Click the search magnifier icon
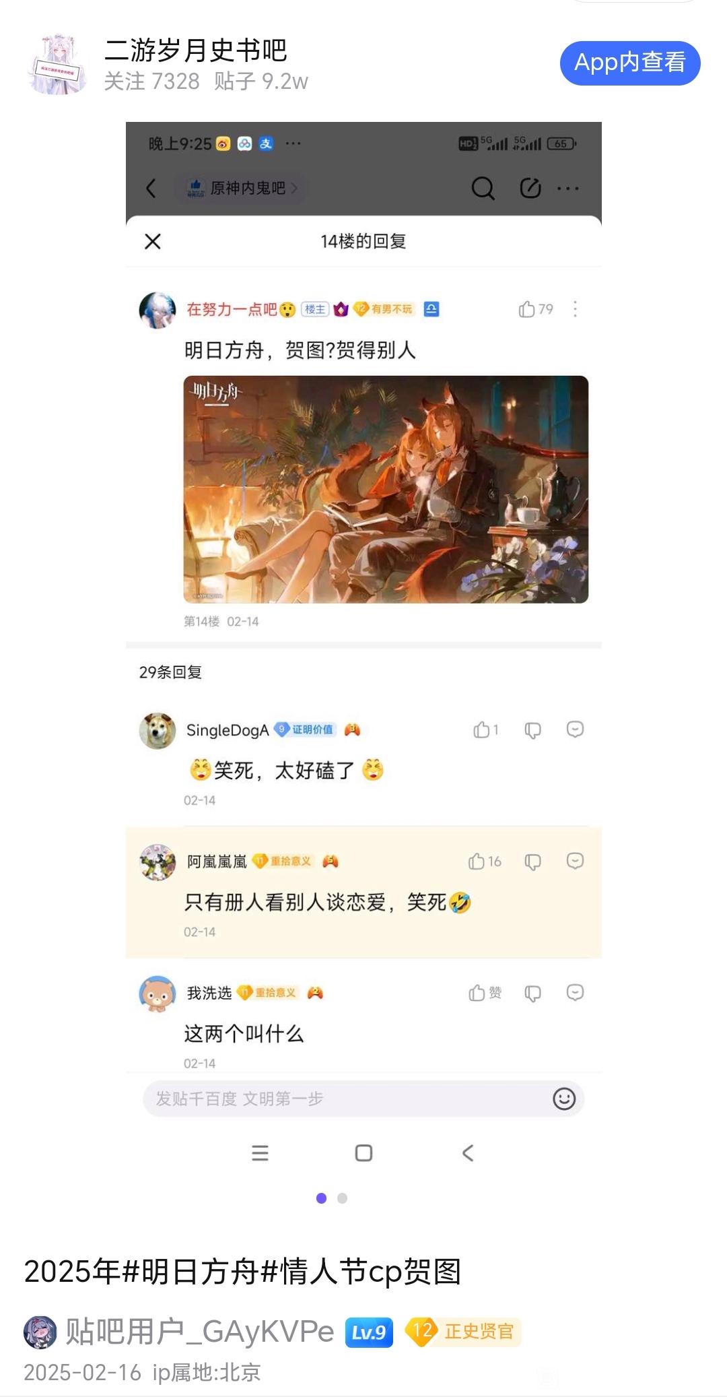The height and width of the screenshot is (1397, 727). pos(483,188)
